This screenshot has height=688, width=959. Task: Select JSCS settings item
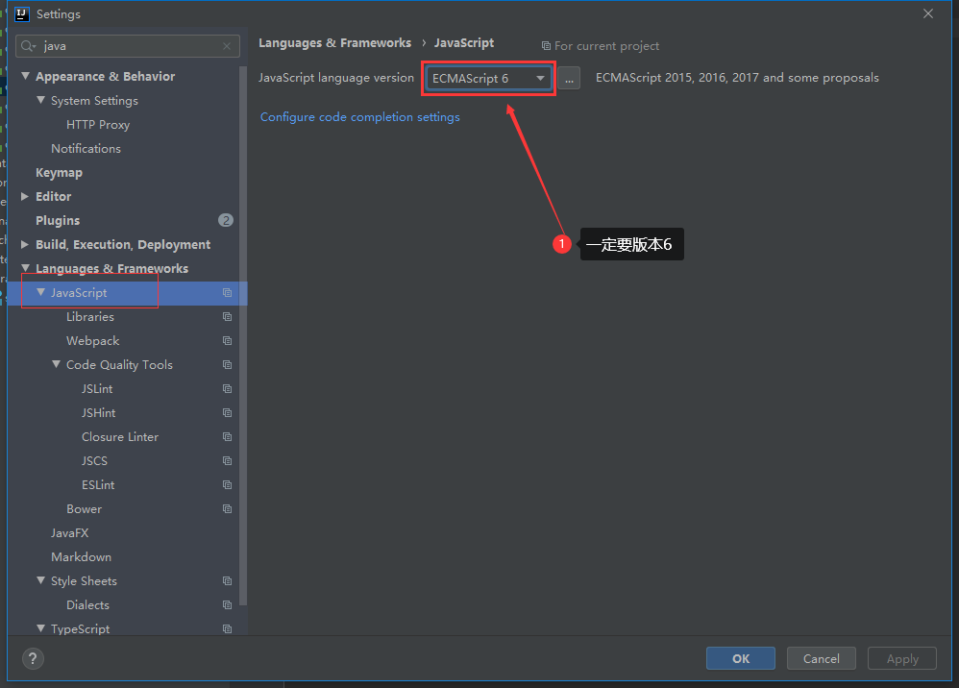click(x=94, y=460)
